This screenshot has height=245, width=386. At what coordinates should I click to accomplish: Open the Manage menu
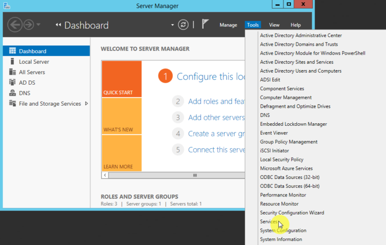228,25
